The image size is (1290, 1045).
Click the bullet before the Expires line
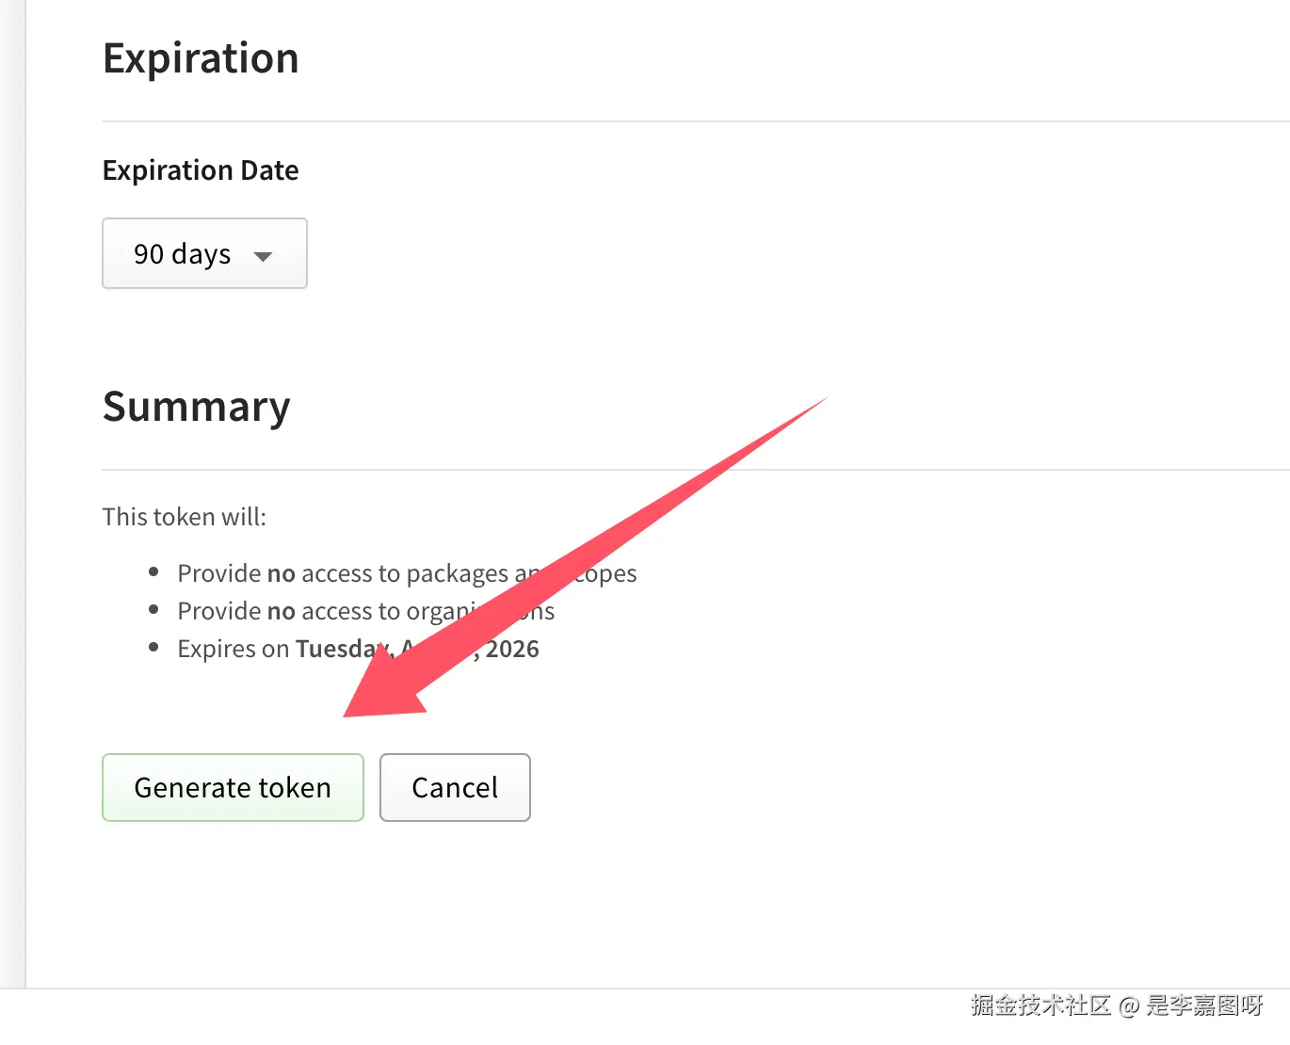point(153,648)
